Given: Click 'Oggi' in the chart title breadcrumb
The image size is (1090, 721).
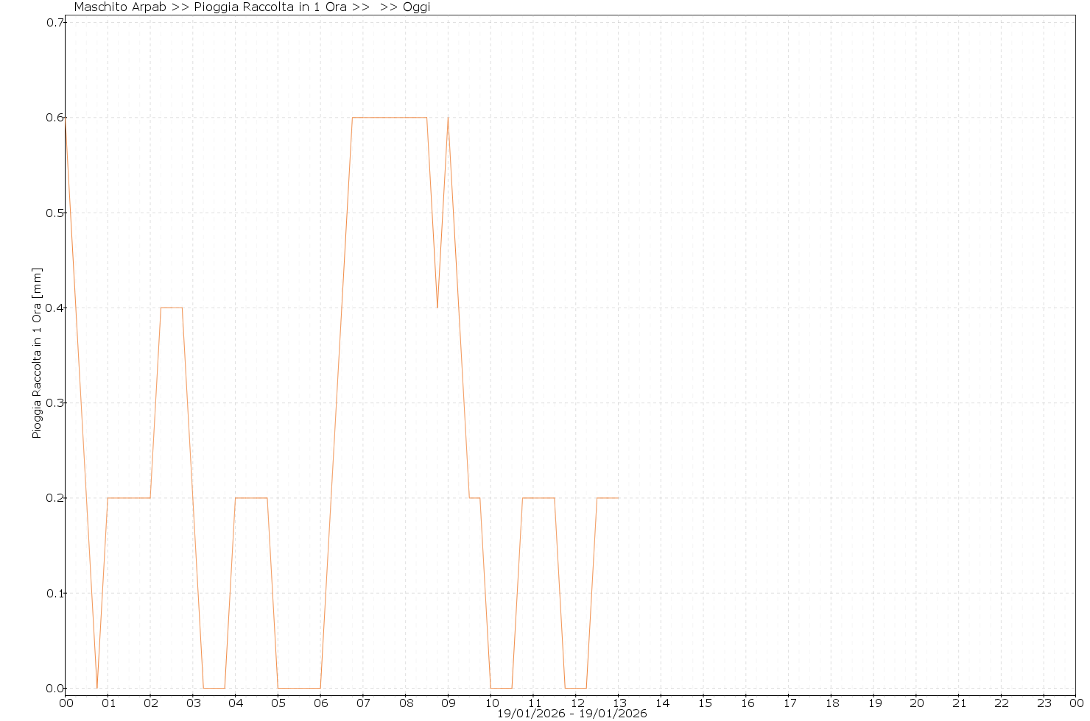Looking at the screenshot, I should [416, 7].
